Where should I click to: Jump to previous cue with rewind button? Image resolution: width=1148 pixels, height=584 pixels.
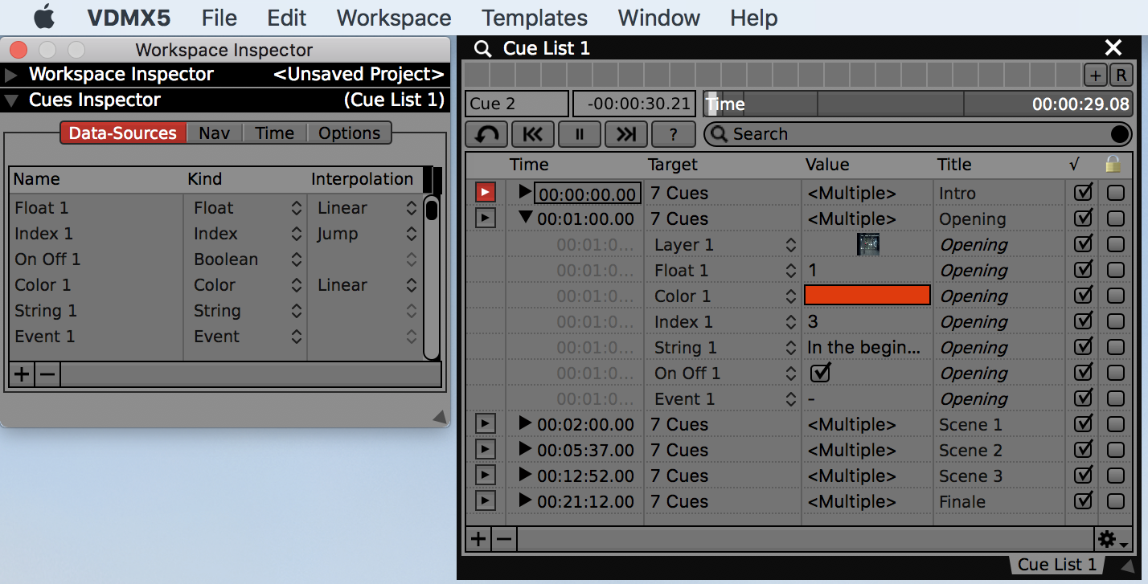pos(533,134)
